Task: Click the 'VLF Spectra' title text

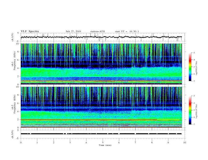Action: click(30, 31)
